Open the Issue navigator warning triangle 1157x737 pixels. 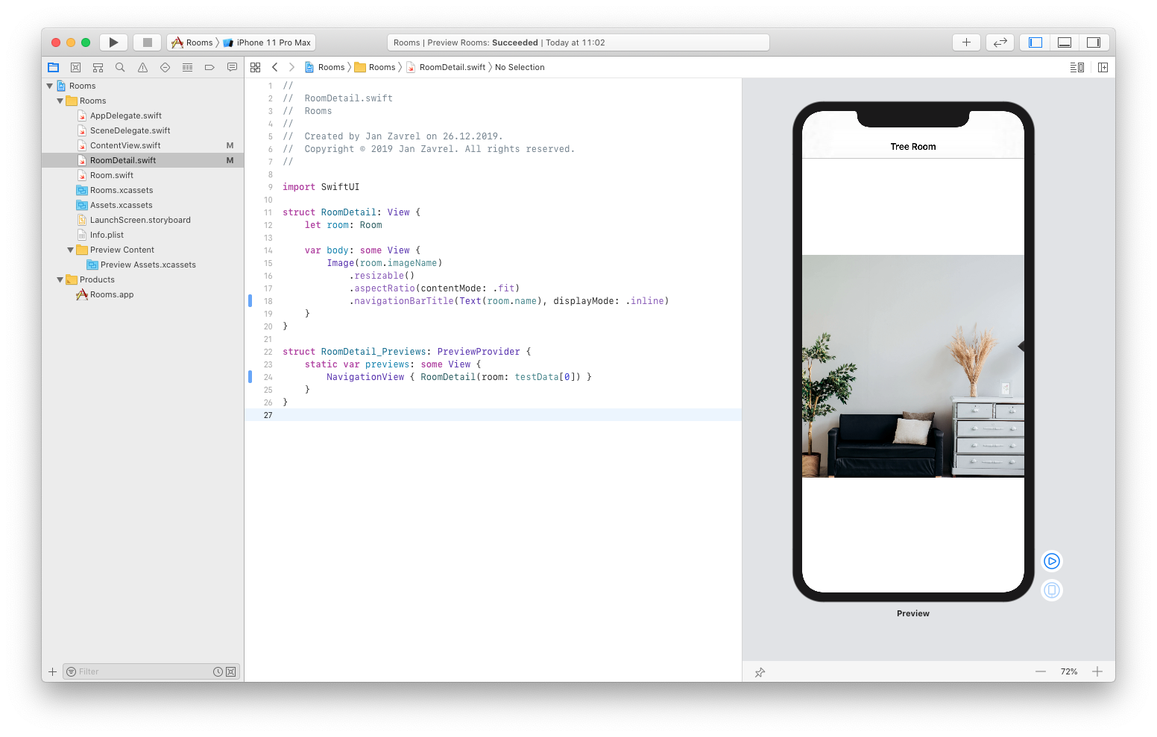[x=142, y=67]
